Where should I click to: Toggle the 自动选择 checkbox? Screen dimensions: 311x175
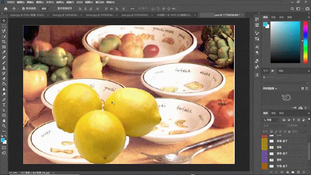[x=23, y=8]
